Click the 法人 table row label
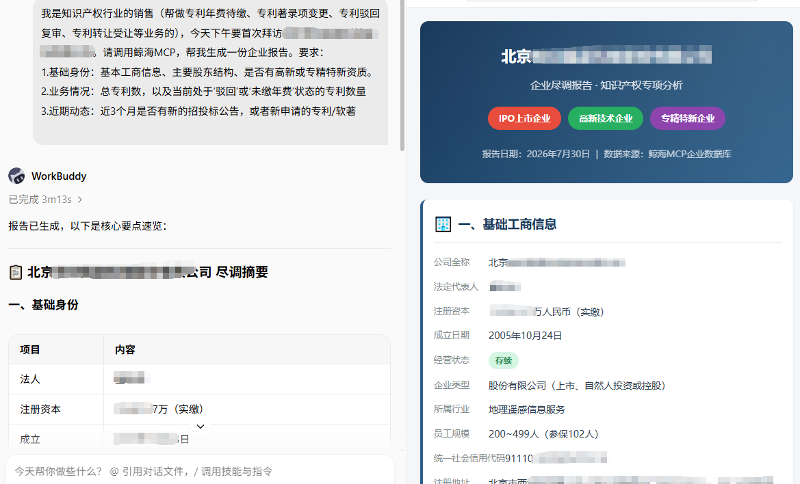800x484 pixels. [30, 379]
